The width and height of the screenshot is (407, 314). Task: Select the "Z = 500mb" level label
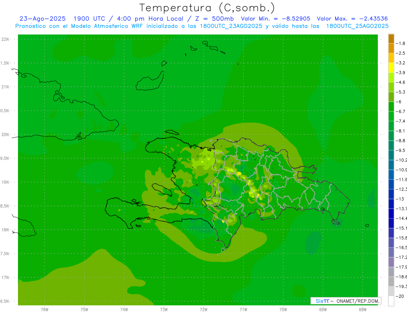pyautogui.click(x=213, y=19)
